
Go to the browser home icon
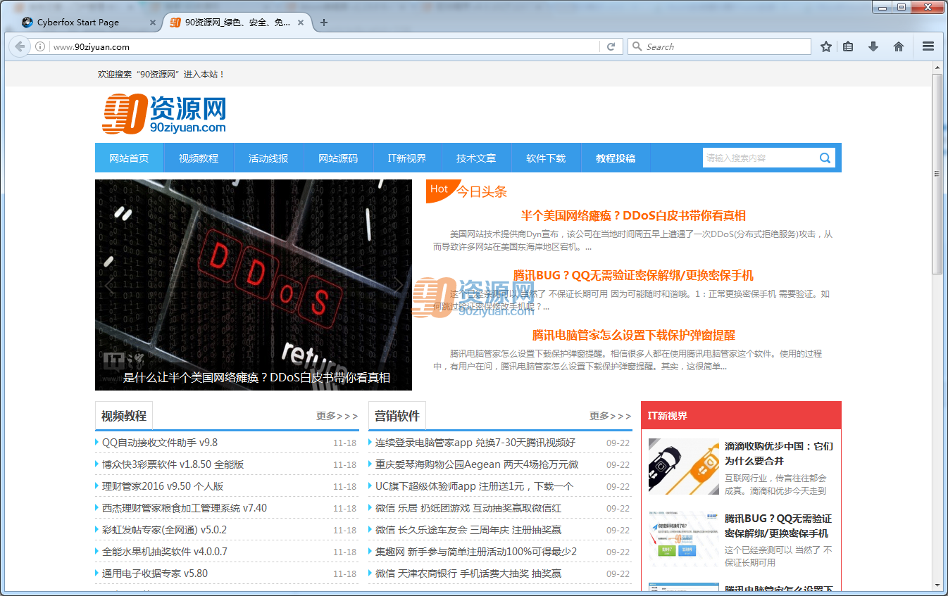pyautogui.click(x=899, y=46)
